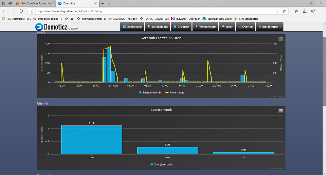Switch to the Neo CoolCam Power plug tab

coord(35,3)
